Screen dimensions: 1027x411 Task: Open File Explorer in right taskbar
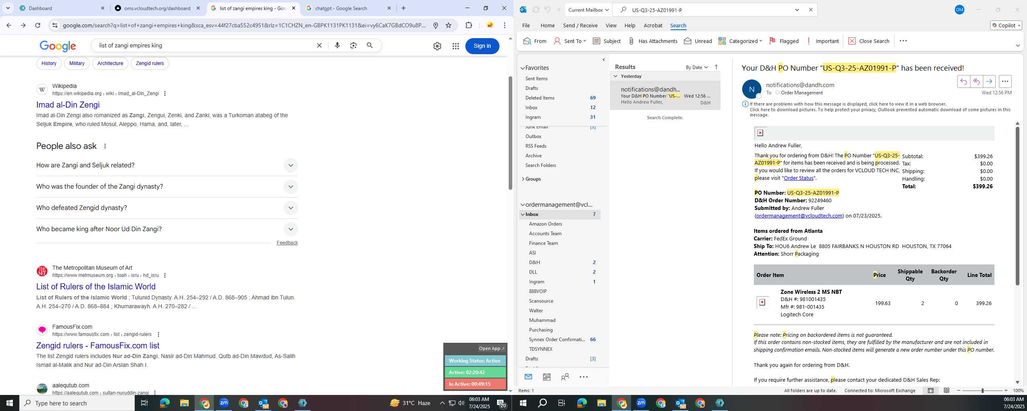601,403
